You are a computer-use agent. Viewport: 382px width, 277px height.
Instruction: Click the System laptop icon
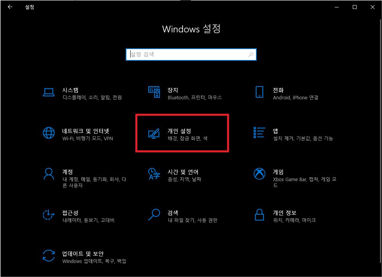click(x=49, y=92)
